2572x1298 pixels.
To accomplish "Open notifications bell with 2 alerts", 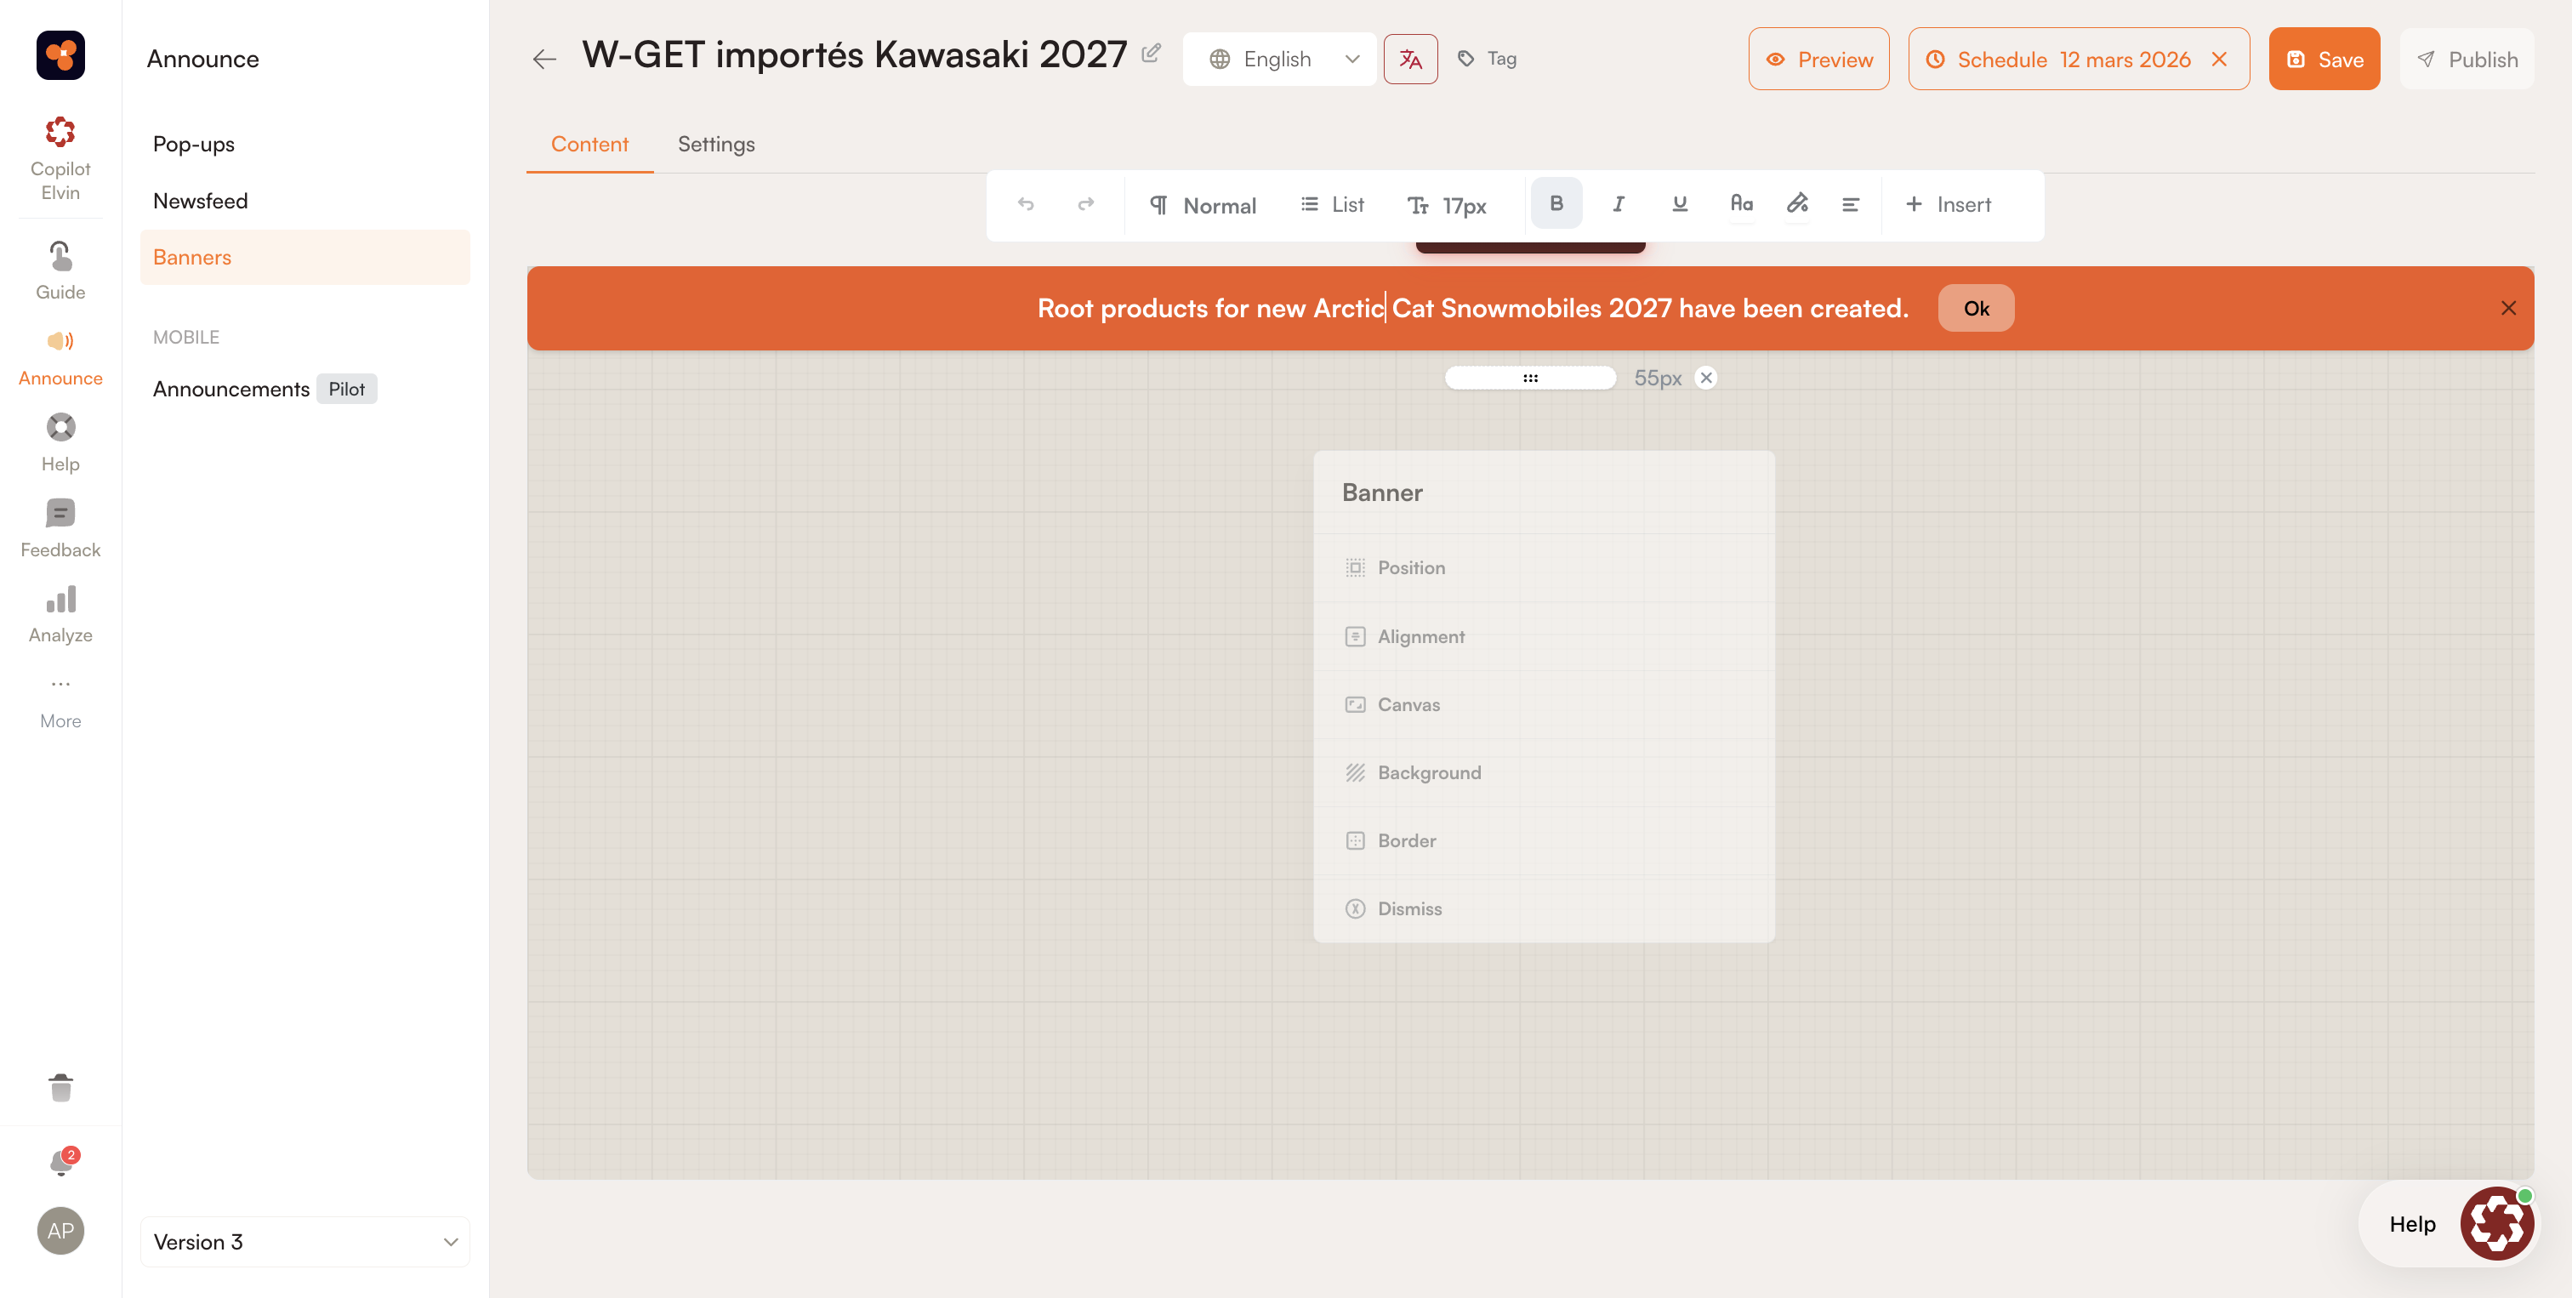I will pos(62,1161).
